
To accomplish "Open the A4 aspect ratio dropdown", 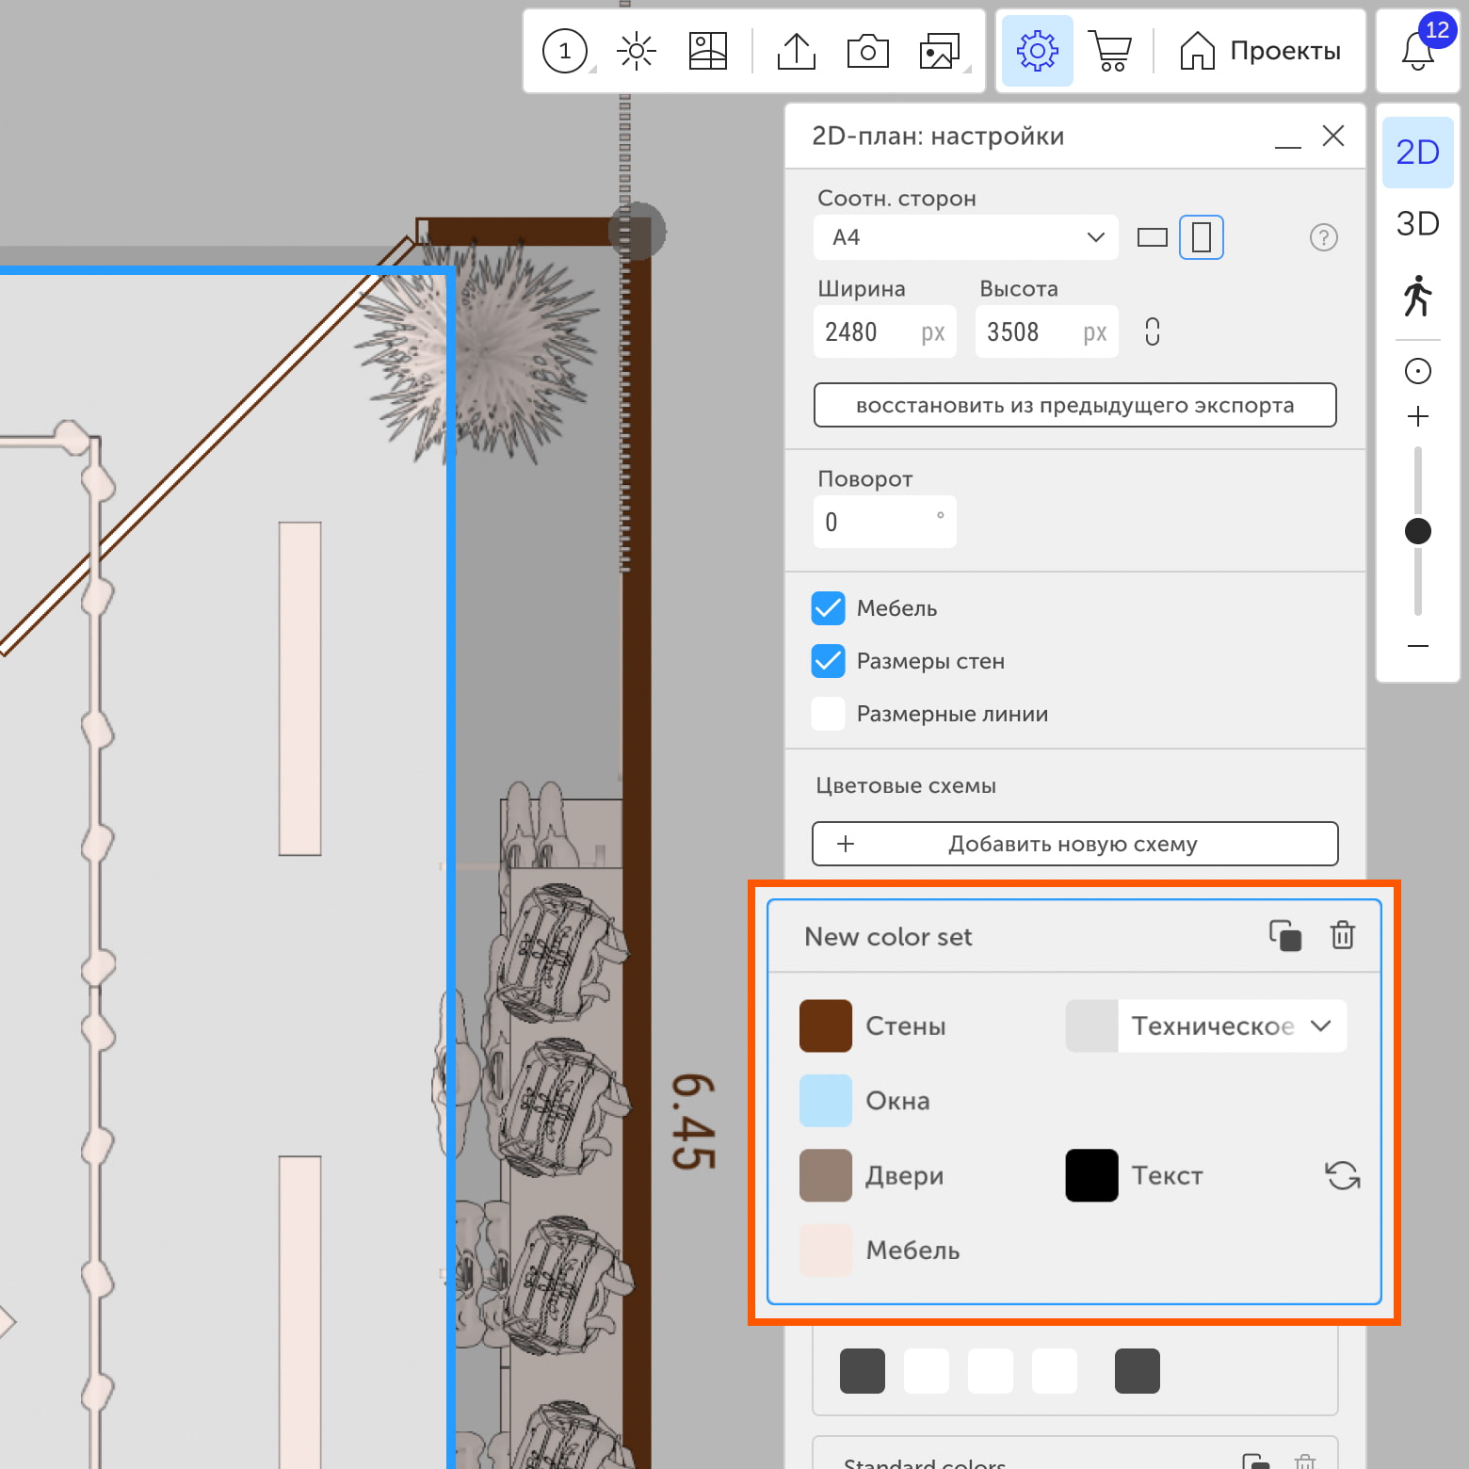I will click(x=965, y=237).
